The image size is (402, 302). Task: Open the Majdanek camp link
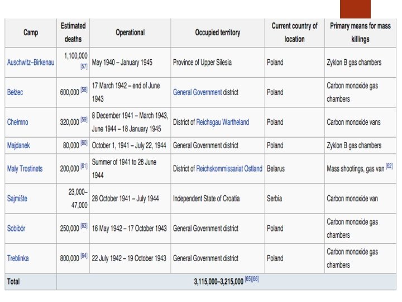click(x=18, y=145)
